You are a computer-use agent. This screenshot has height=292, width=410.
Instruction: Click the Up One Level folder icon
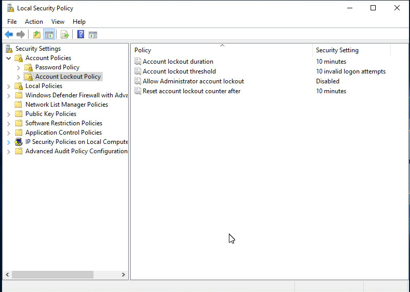pos(36,35)
